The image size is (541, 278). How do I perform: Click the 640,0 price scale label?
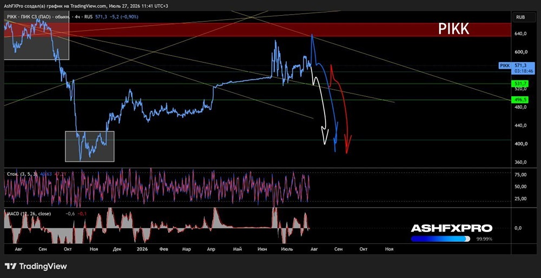(x=520, y=34)
